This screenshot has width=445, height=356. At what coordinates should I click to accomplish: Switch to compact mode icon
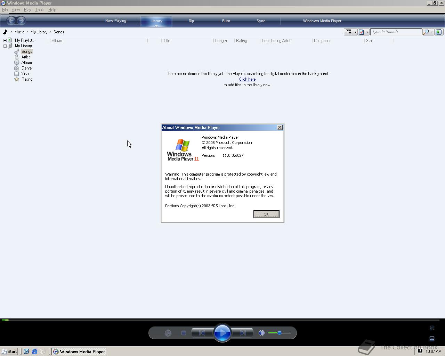click(432, 339)
